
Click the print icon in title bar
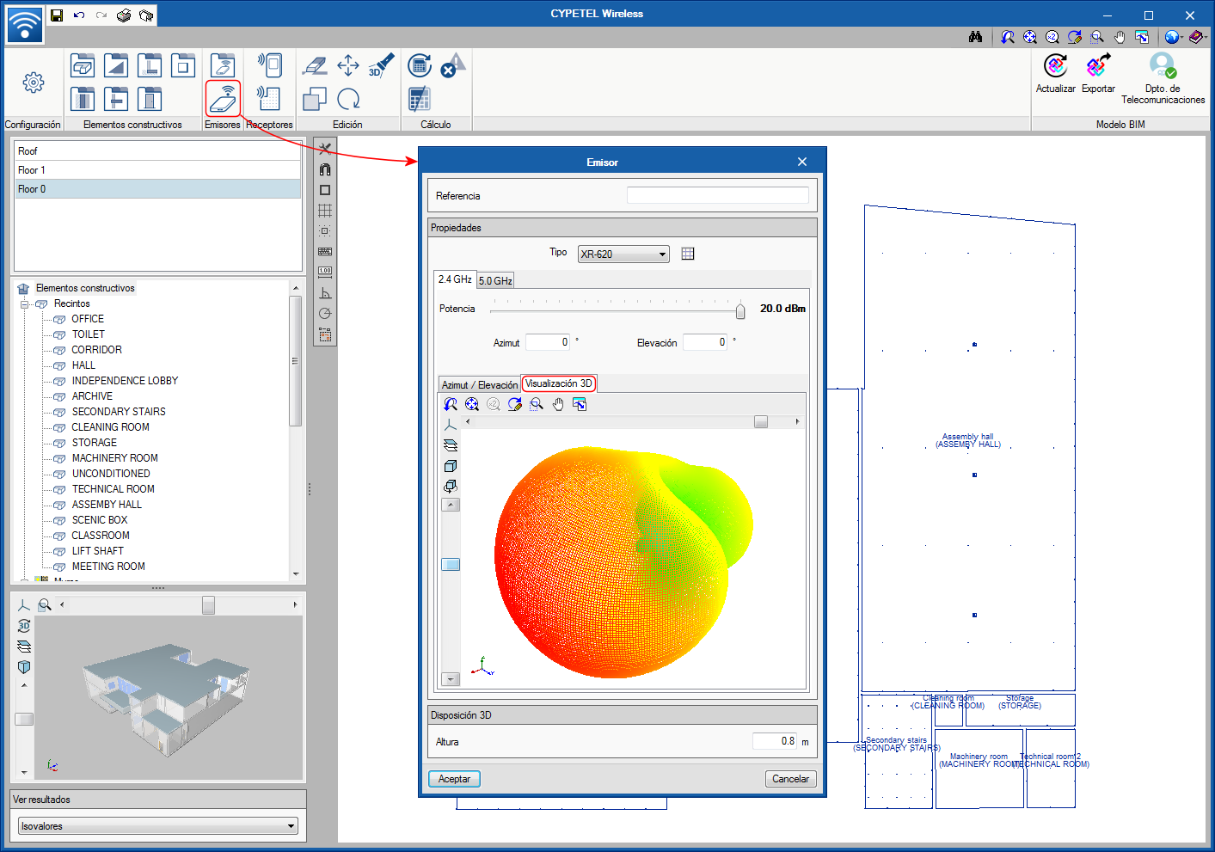[x=124, y=15]
